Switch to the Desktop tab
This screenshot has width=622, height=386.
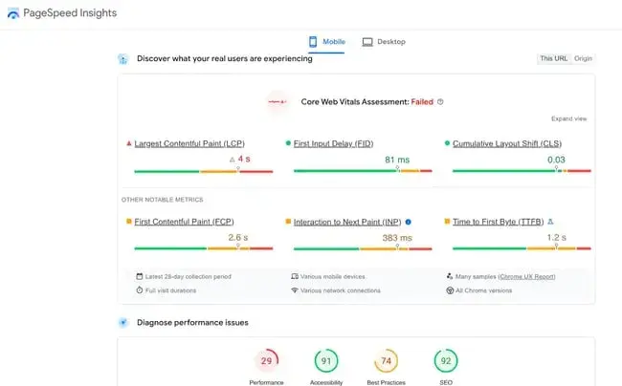pos(383,42)
